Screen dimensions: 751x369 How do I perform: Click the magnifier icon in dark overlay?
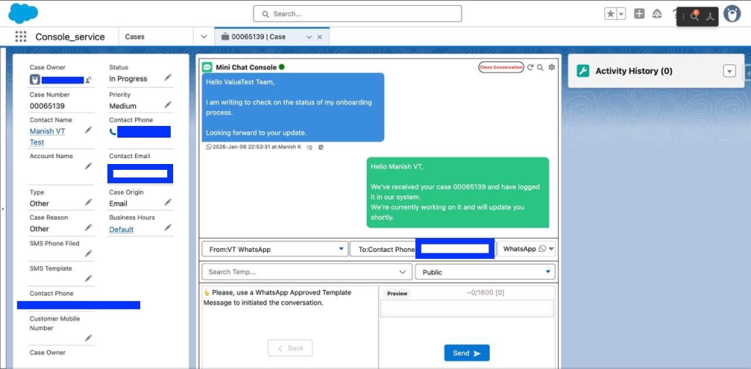click(695, 16)
